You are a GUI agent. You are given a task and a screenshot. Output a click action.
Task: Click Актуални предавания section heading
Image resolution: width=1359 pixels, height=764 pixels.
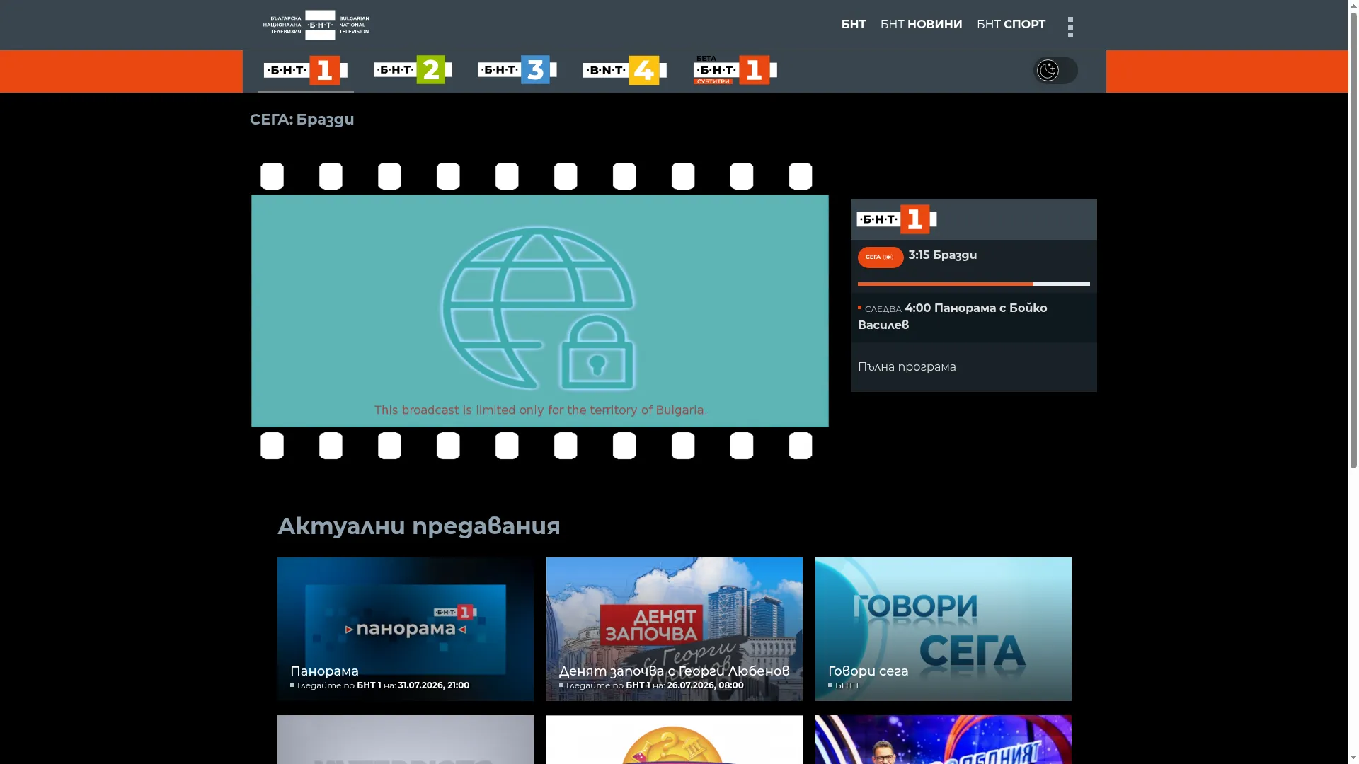click(419, 526)
